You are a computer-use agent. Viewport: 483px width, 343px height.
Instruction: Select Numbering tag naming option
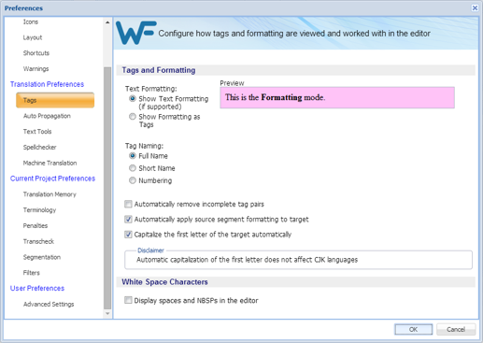coord(133,180)
